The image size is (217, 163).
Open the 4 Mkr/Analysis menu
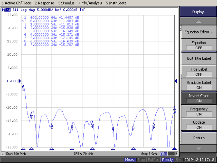[x=90, y=3]
